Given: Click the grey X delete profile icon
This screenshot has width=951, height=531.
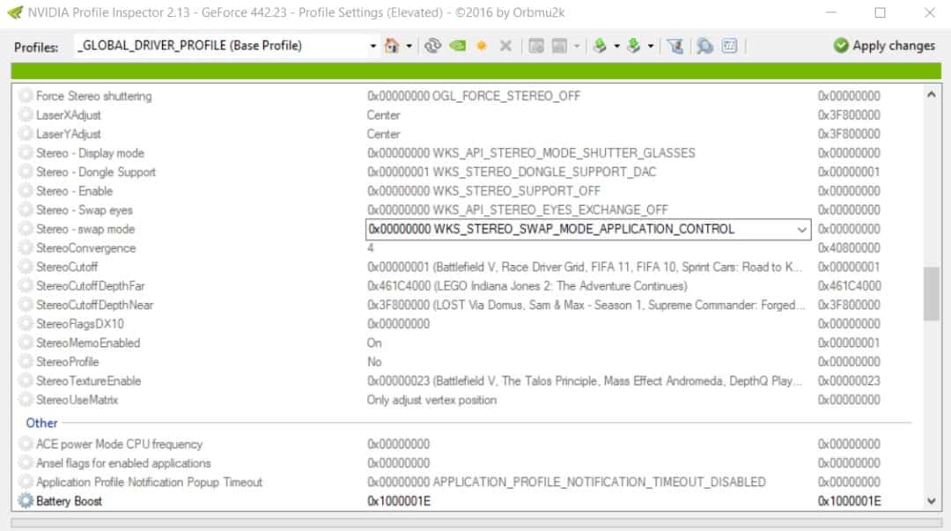Looking at the screenshot, I should click(505, 46).
